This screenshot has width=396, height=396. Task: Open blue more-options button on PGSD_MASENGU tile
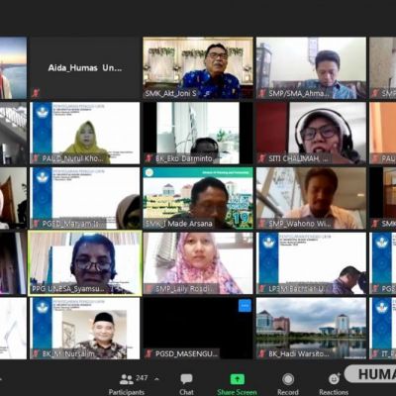click(245, 306)
